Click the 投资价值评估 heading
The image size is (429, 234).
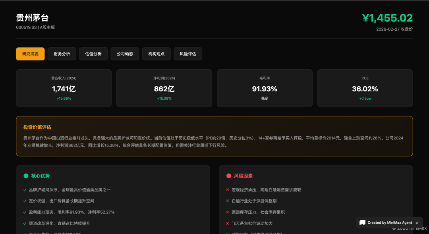pyautogui.click(x=37, y=127)
